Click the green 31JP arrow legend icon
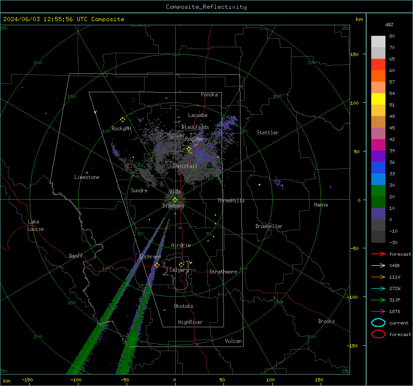Image resolution: width=413 pixels, height=386 pixels. [378, 300]
